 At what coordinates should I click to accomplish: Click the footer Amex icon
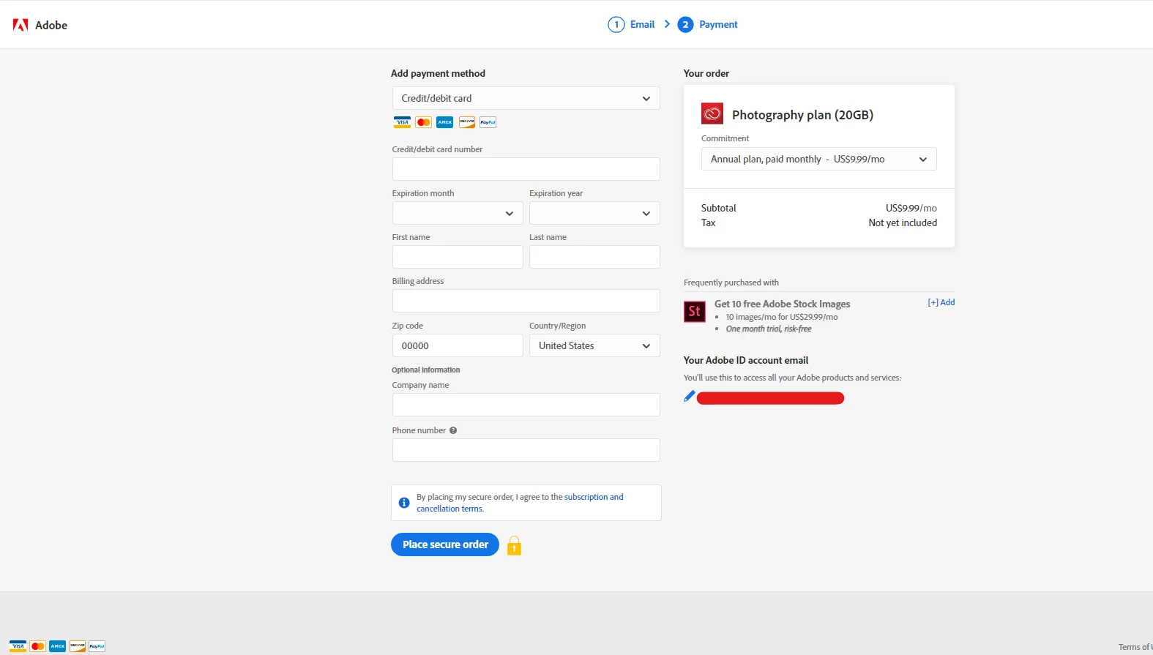tap(58, 646)
